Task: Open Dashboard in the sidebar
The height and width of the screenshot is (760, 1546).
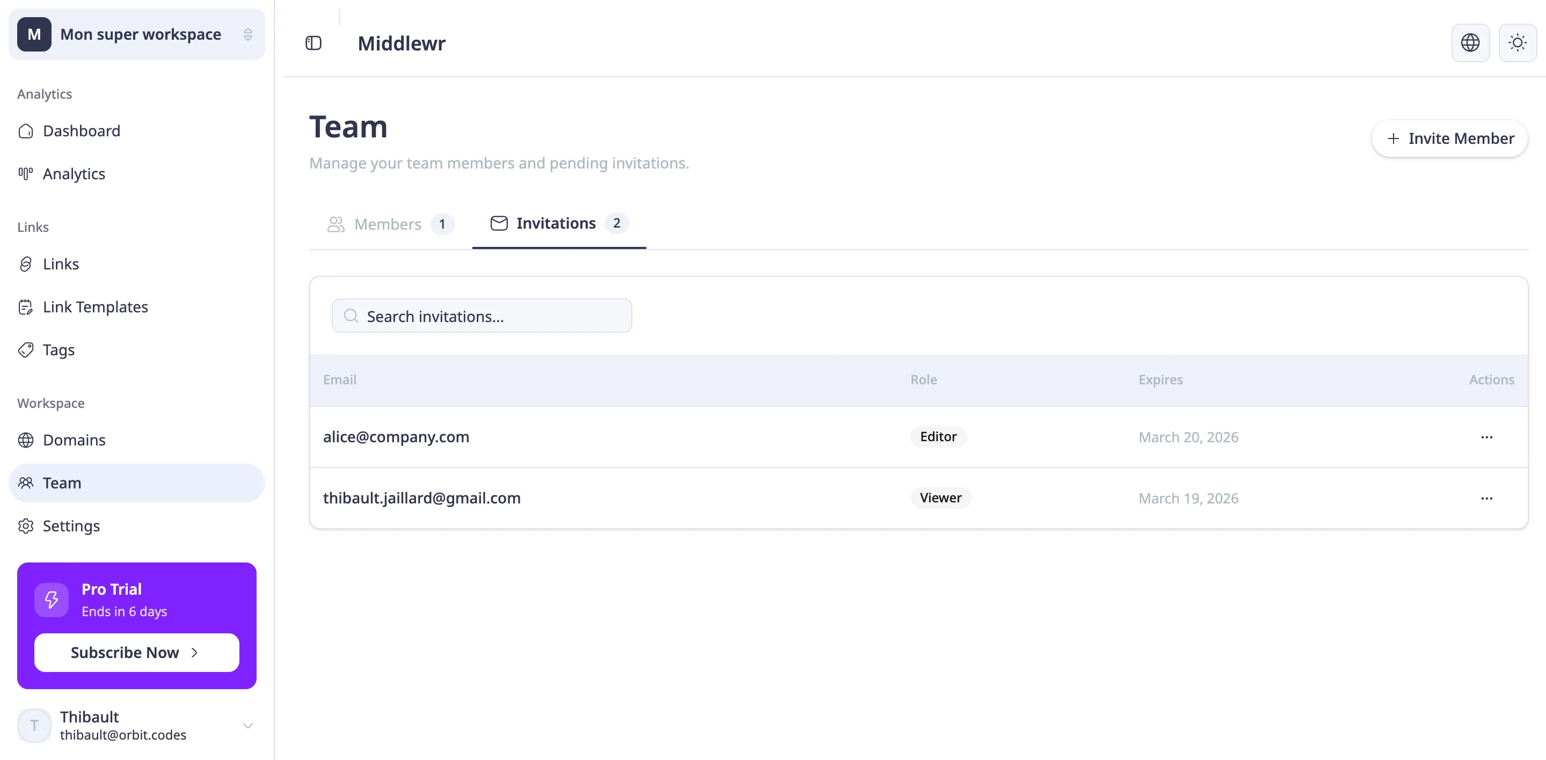Action: coord(136,131)
